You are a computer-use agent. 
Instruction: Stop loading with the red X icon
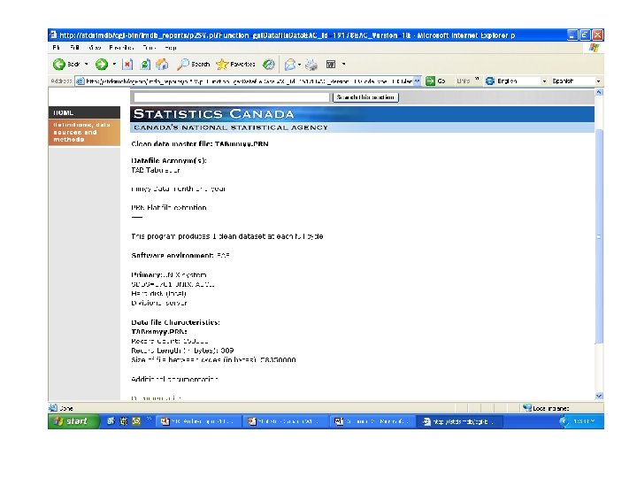[x=127, y=65]
